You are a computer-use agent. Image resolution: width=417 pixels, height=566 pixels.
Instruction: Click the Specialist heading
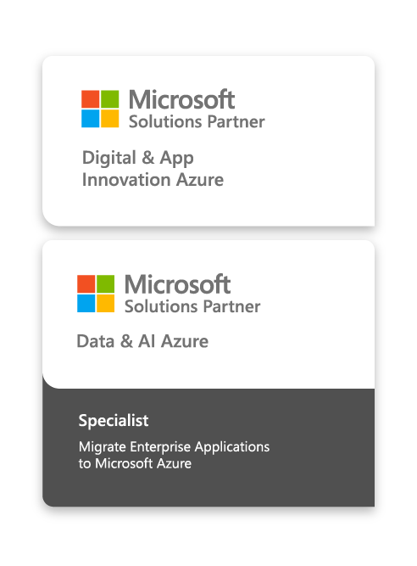(x=114, y=421)
